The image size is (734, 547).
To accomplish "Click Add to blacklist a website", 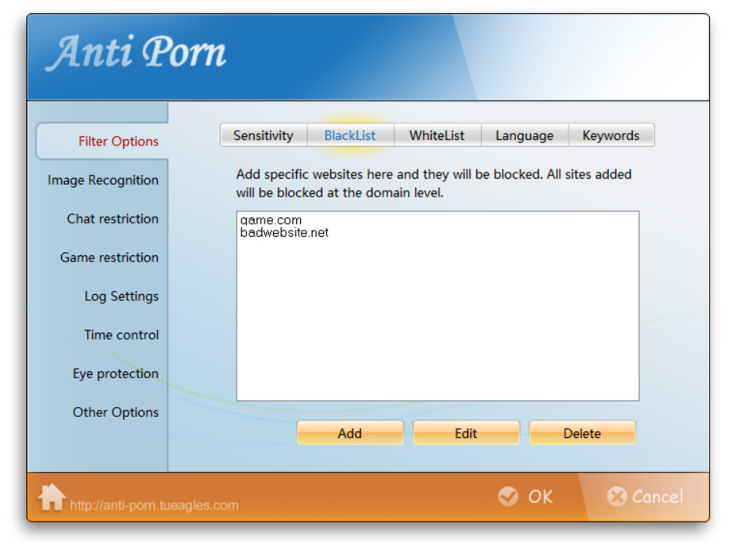I will point(350,433).
